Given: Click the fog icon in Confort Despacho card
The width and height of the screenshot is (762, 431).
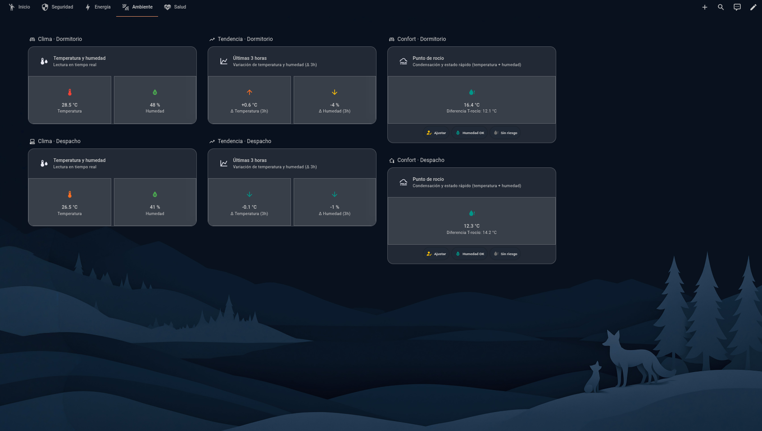Looking at the screenshot, I should click(x=404, y=182).
